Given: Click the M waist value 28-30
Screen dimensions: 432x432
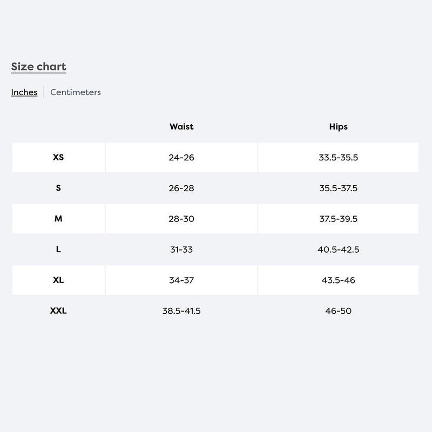Looking at the screenshot, I should click(181, 219).
